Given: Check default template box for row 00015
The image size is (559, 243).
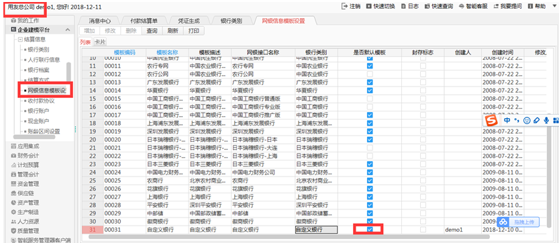Looking at the screenshot, I should [x=370, y=99].
